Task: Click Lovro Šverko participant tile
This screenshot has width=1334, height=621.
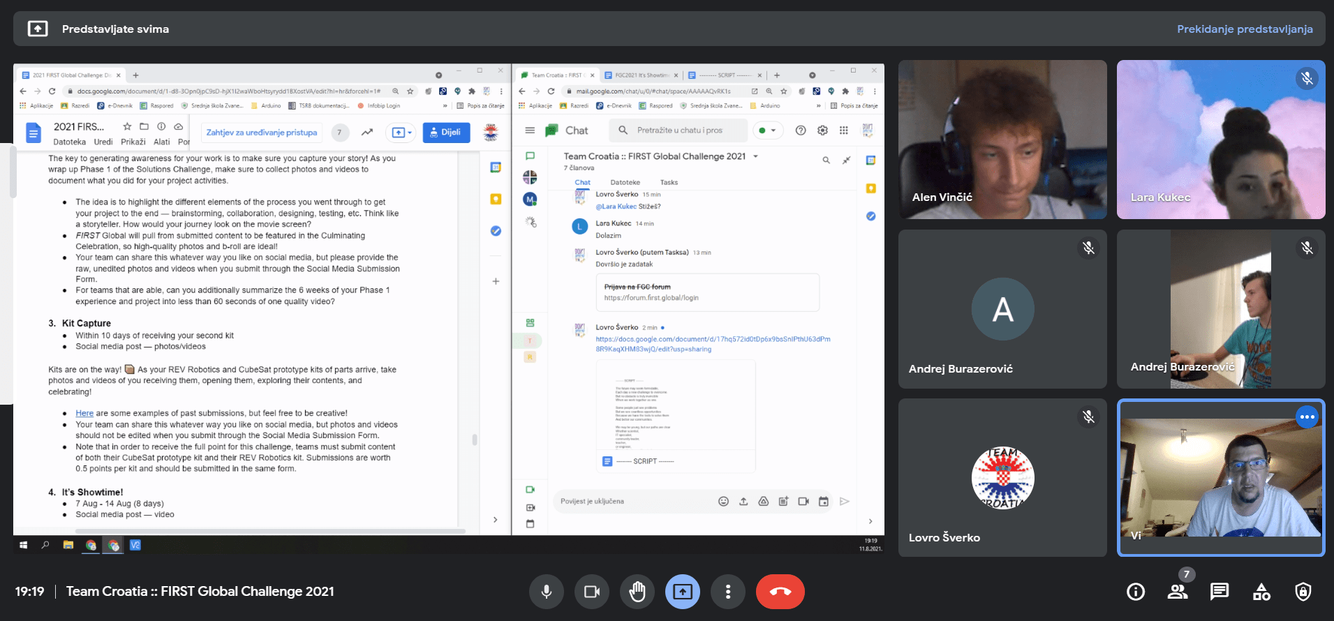Action: [x=1002, y=477]
